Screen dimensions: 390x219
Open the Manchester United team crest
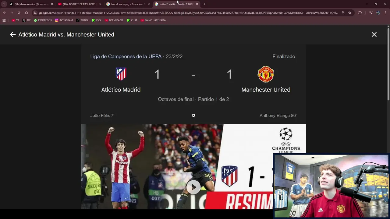pos(266,74)
